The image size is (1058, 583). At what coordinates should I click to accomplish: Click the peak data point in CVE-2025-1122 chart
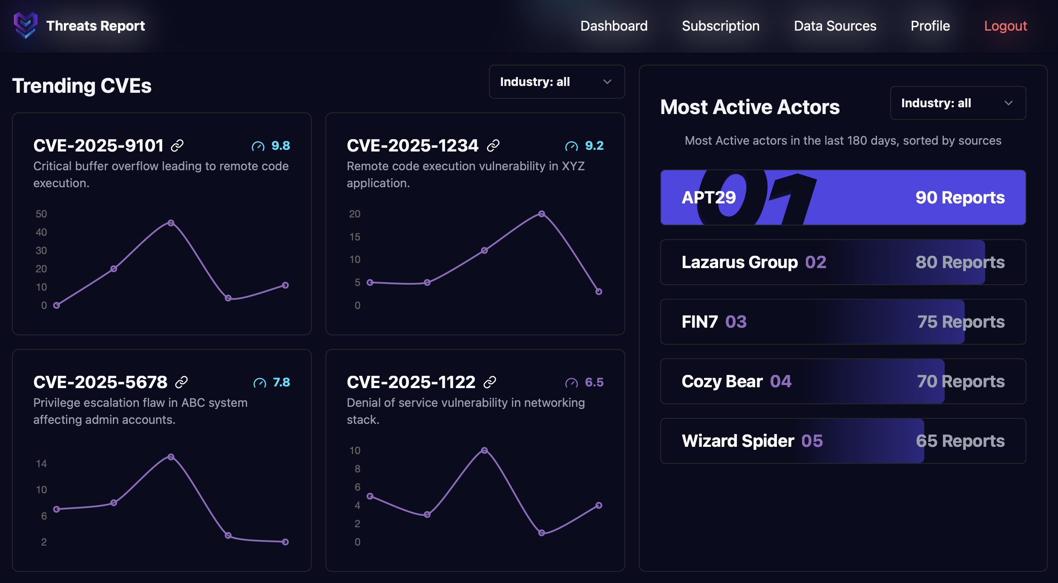pos(484,450)
